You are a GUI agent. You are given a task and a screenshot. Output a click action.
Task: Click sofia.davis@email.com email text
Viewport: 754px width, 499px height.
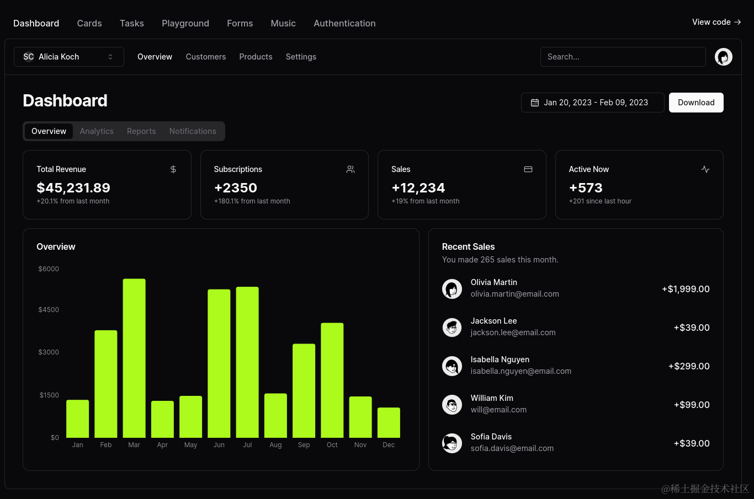point(512,448)
